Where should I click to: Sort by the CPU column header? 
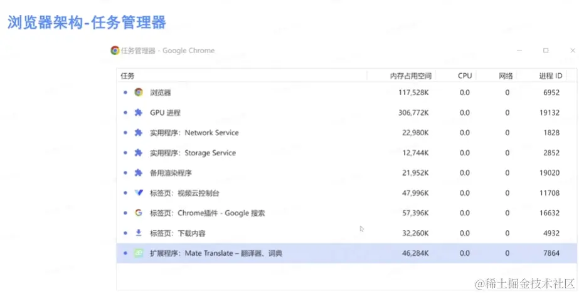(455, 76)
